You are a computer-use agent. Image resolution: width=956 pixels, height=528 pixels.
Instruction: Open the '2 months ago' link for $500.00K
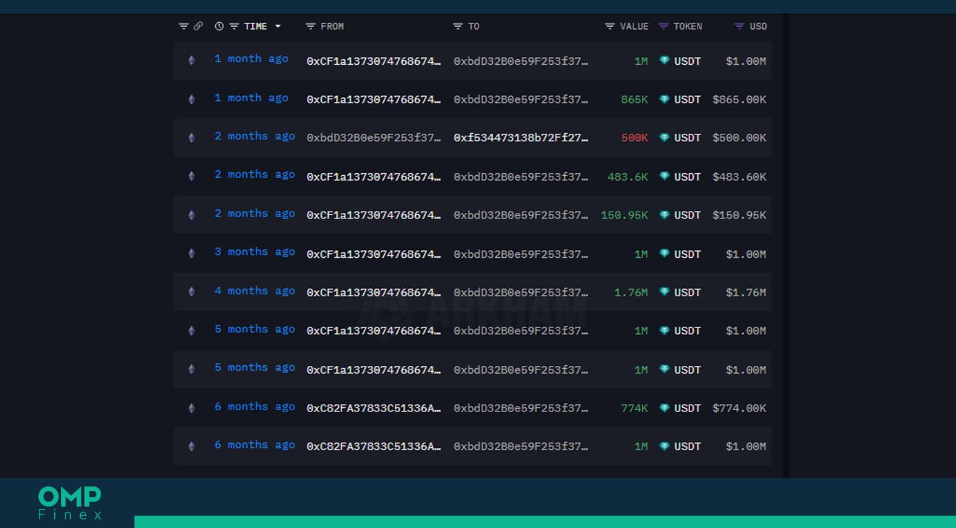(255, 136)
